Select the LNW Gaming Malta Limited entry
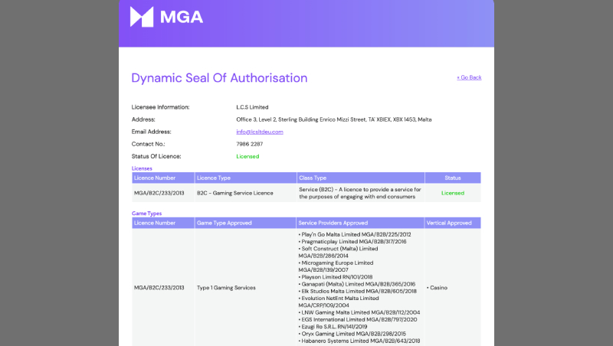Viewport: 613px width, 346px height. click(x=359, y=312)
